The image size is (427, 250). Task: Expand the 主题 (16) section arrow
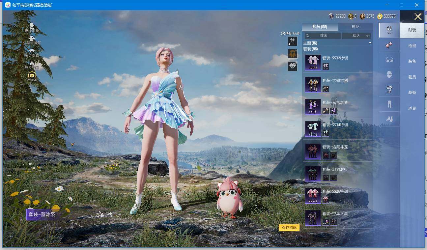tap(370, 43)
